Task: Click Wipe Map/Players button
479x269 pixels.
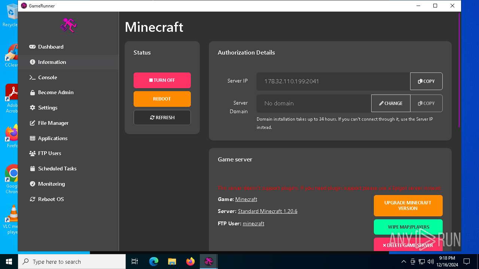Action: (408, 227)
